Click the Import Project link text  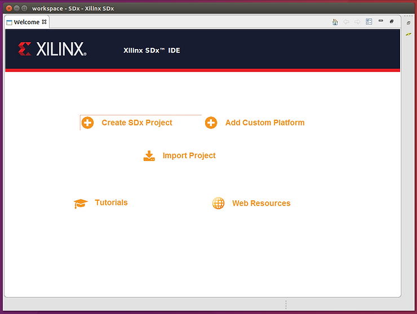(189, 156)
